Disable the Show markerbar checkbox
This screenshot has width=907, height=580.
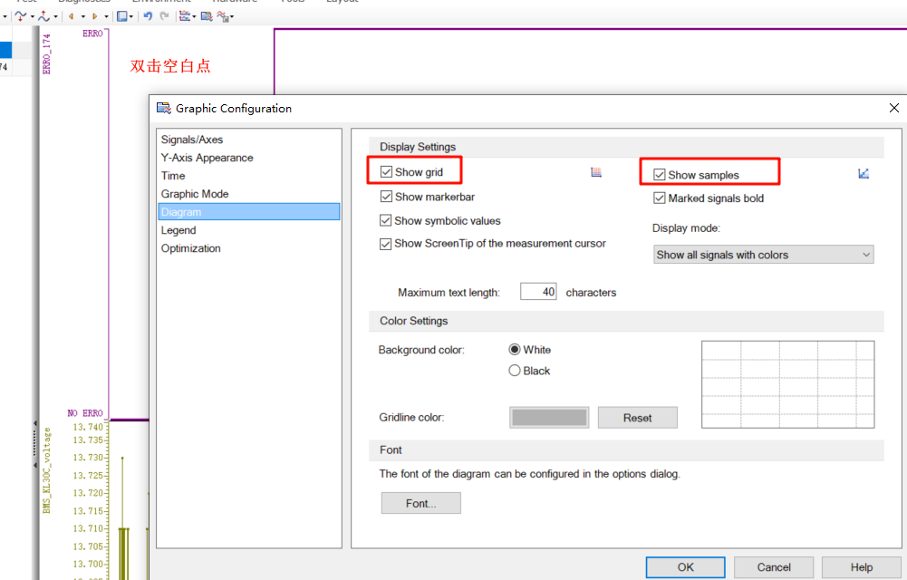pos(386,197)
